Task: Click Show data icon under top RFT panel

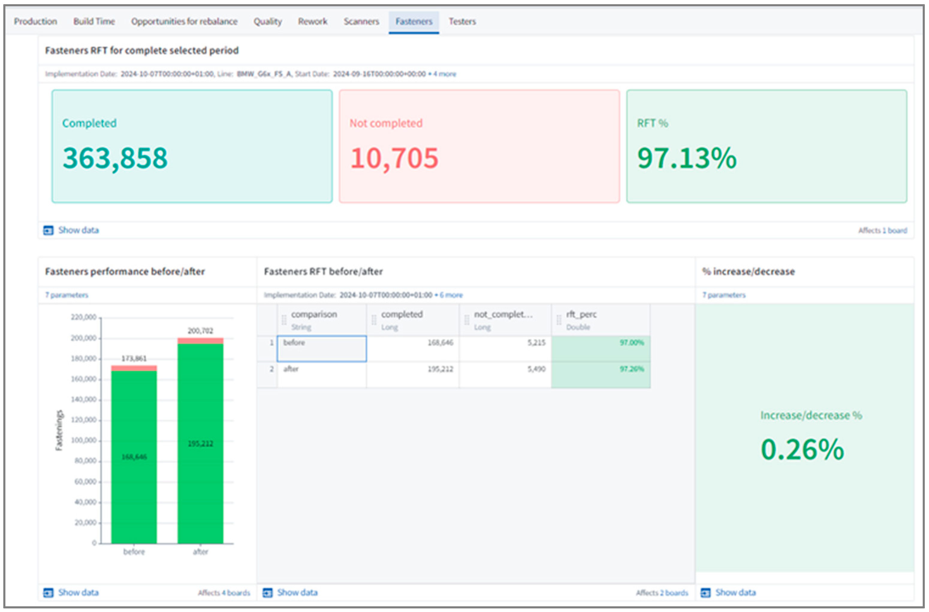Action: [x=48, y=230]
